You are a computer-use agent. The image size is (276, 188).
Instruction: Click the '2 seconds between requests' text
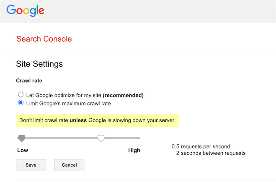[211, 153]
